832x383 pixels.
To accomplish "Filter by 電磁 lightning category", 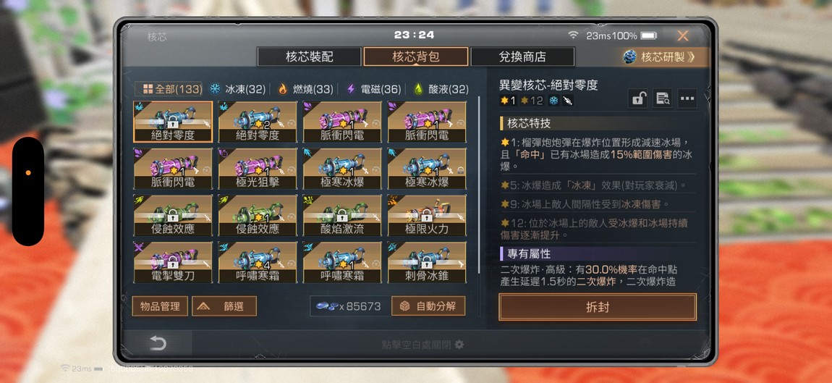I will coord(373,89).
